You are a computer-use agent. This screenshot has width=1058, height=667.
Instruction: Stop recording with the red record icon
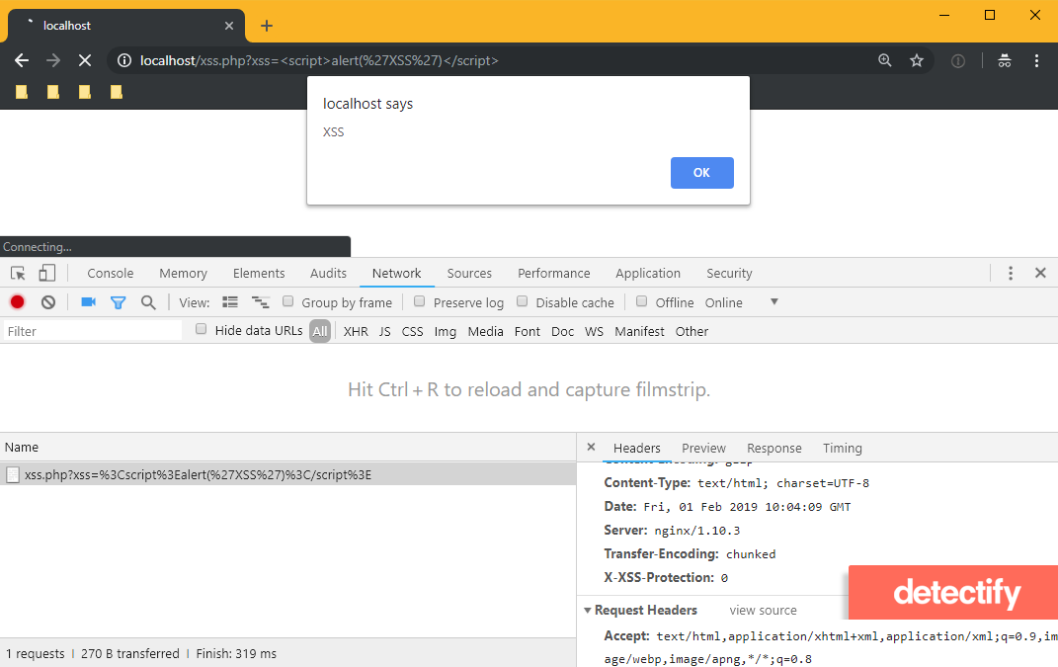(x=18, y=301)
